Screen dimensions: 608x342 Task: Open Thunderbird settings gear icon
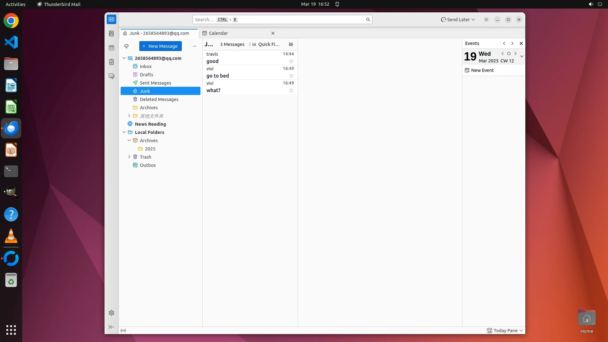[x=111, y=313]
